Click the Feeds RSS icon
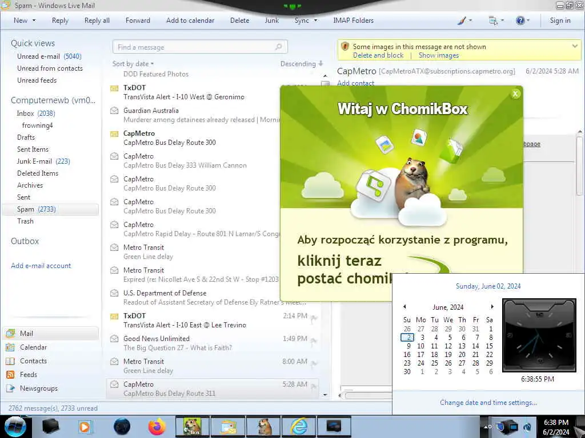 [x=10, y=375]
